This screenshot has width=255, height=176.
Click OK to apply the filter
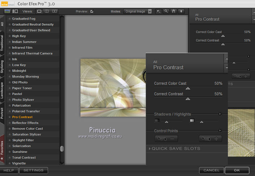[x=237, y=170]
